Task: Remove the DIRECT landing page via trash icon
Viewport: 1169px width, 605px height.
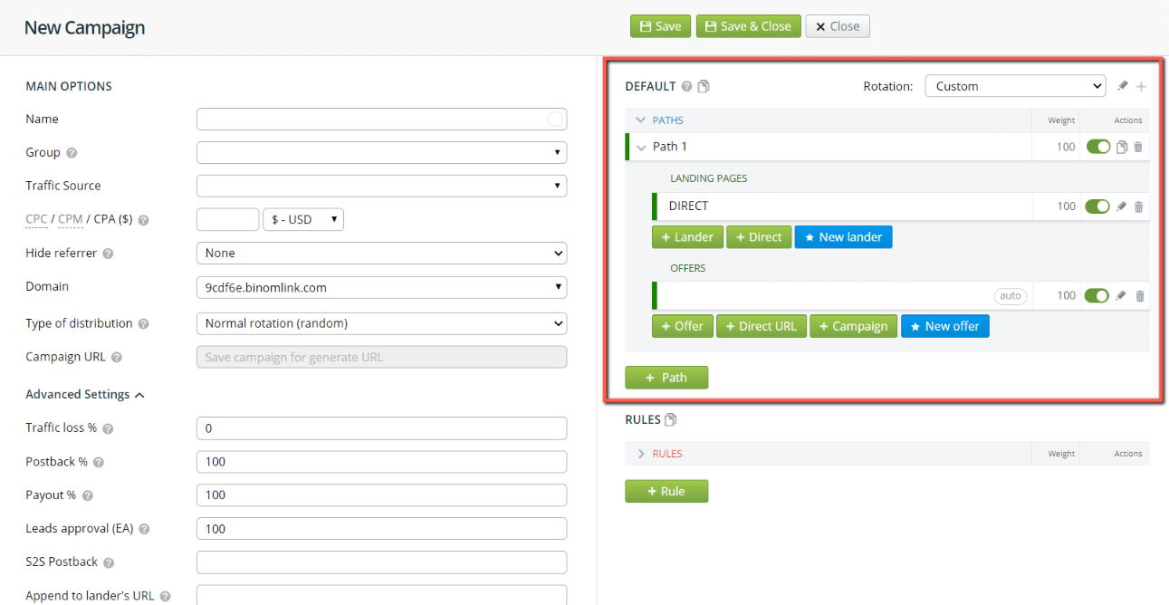Action: [1138, 206]
